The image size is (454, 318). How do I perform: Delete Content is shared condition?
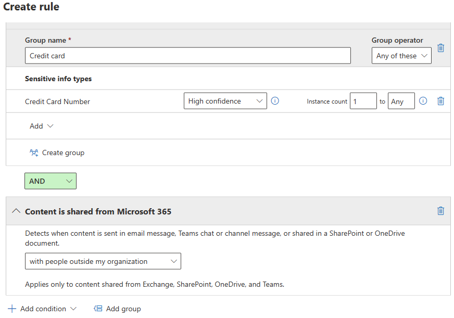pyautogui.click(x=440, y=211)
